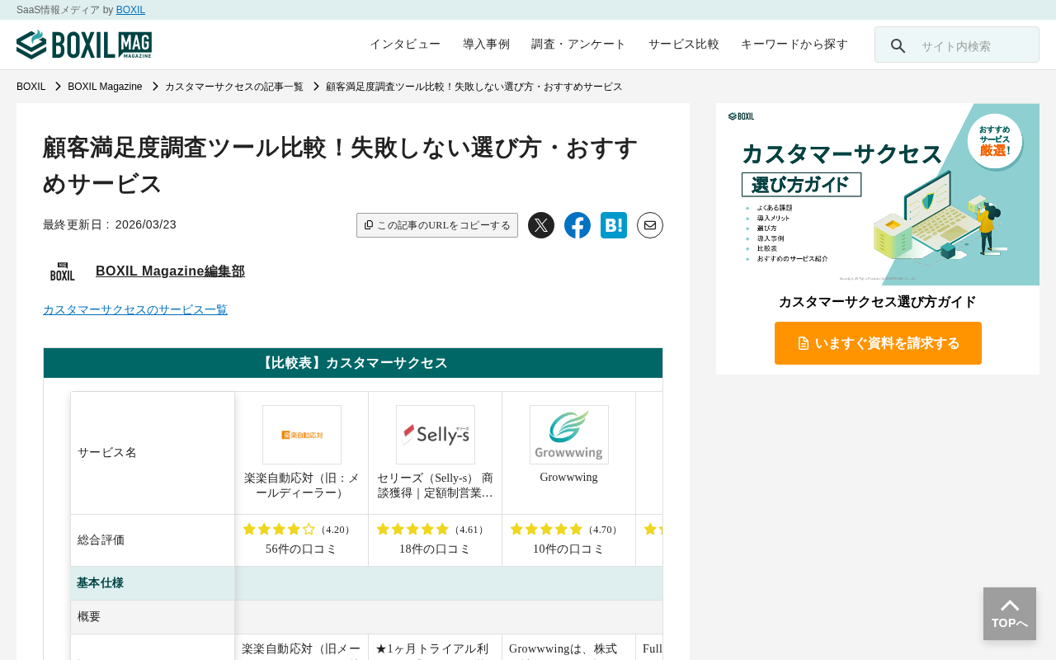
Task: Click the 概要 row label
Action: pyautogui.click(x=89, y=617)
